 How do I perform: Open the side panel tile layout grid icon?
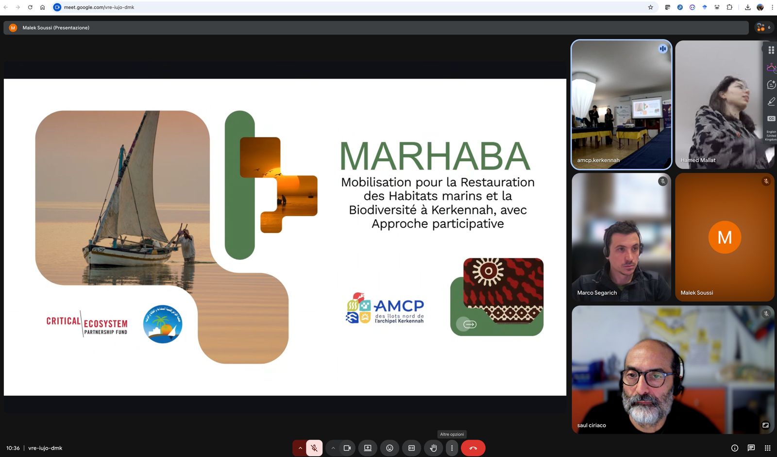771,50
